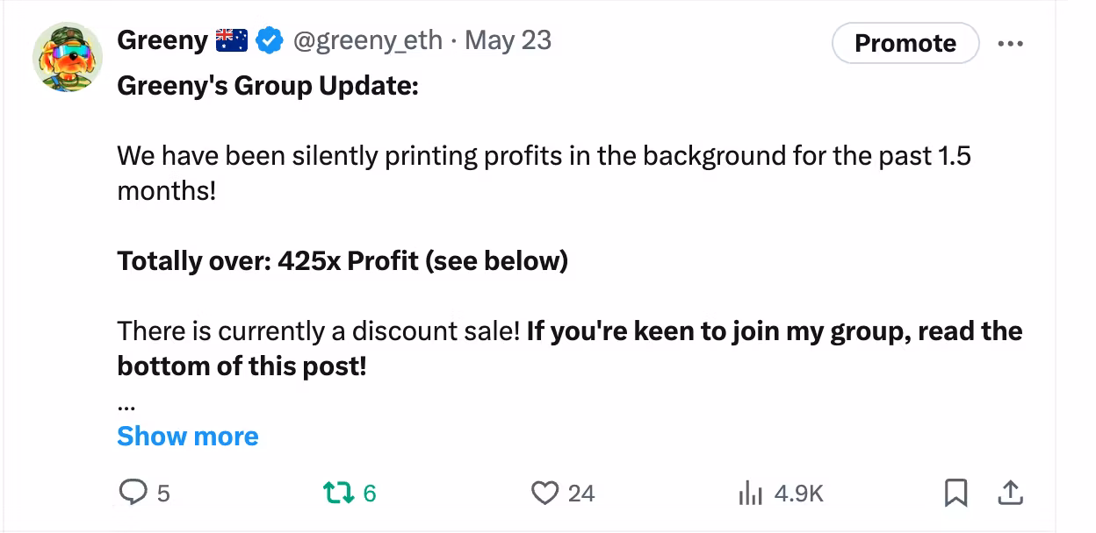Click the share upload-arrow icon

1010,494
